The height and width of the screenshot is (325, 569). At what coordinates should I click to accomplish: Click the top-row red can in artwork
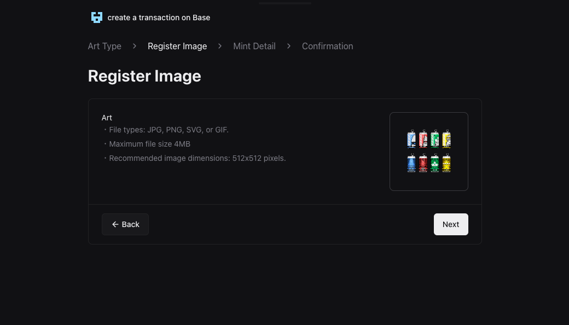[x=423, y=139]
